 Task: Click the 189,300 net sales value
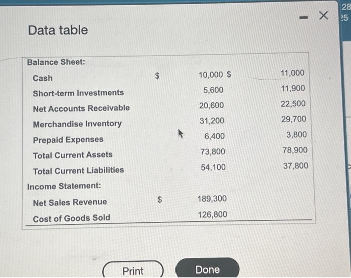click(212, 198)
